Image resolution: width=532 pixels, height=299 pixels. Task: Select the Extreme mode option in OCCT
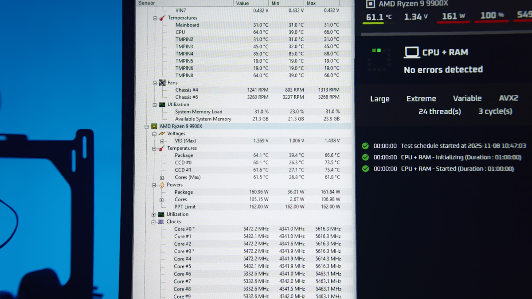[421, 99]
